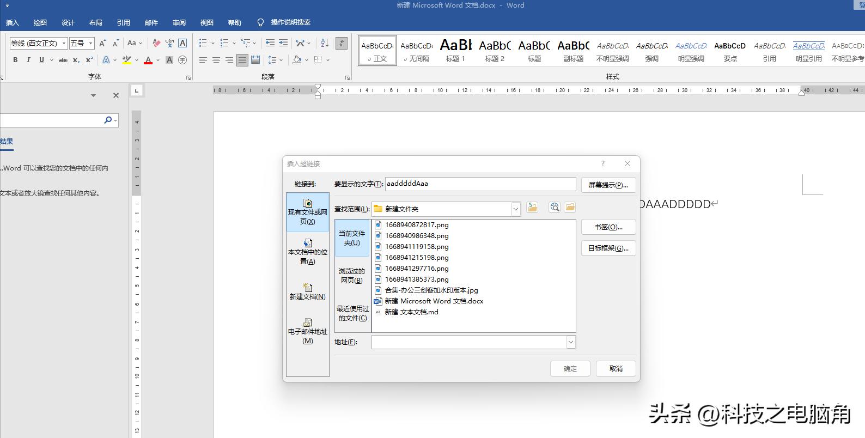865x438 pixels.
Task: Shrink font size with the smaller A icon
Action: [x=115, y=43]
